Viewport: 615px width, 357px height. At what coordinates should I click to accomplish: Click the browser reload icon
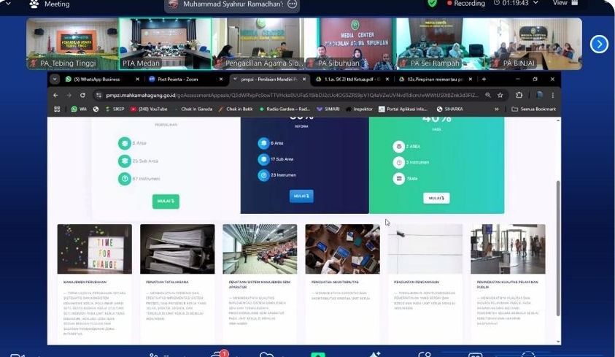(82, 95)
